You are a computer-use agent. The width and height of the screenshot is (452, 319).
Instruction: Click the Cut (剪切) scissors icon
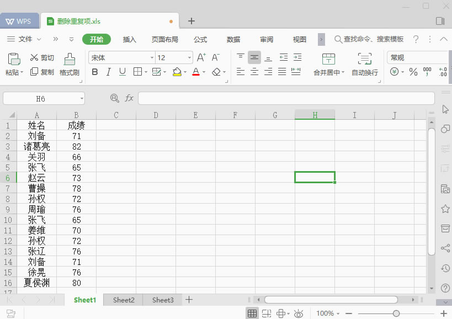click(x=34, y=57)
